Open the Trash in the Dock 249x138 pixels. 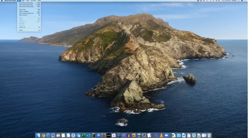pos(209,135)
